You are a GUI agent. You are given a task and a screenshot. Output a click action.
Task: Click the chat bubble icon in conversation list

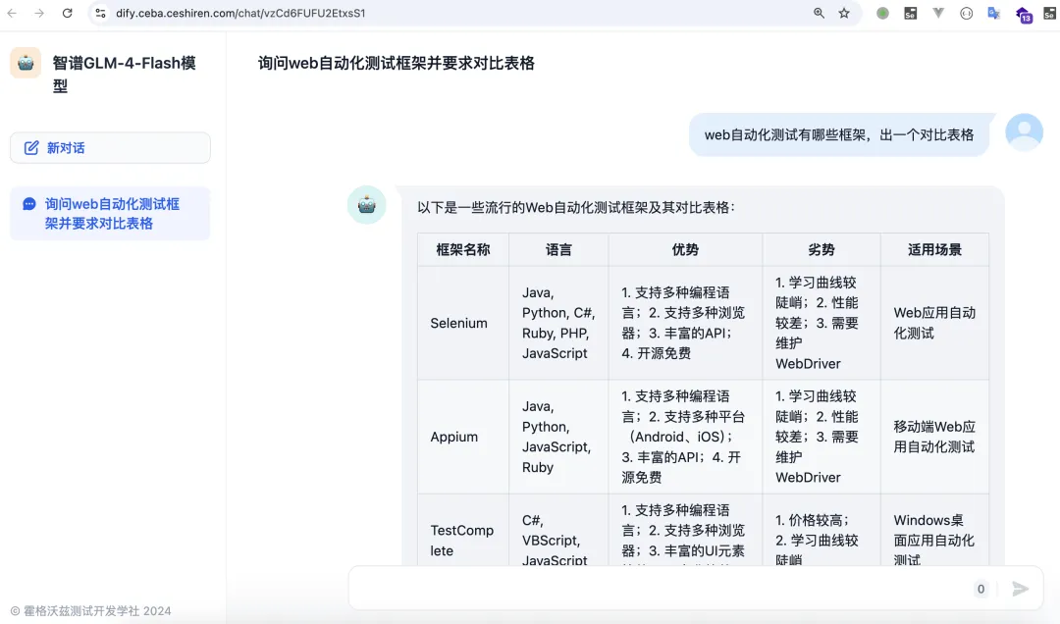(x=29, y=204)
